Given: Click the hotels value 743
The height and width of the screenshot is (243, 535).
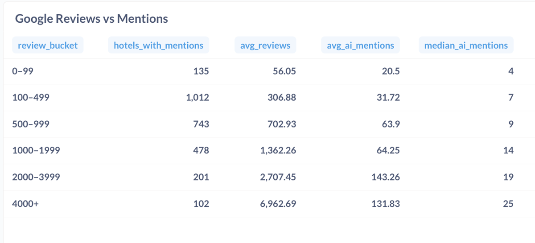Looking at the screenshot, I should (201, 124).
